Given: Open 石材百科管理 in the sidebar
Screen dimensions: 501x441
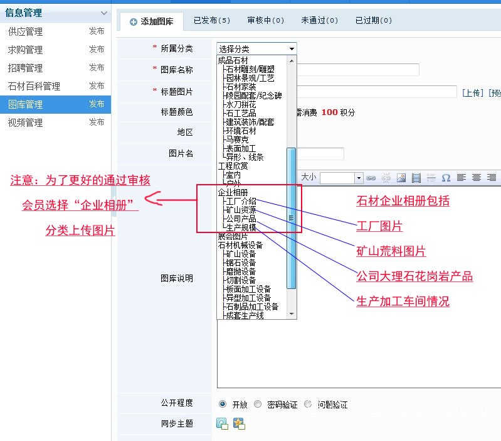Looking at the screenshot, I should pos(34,86).
